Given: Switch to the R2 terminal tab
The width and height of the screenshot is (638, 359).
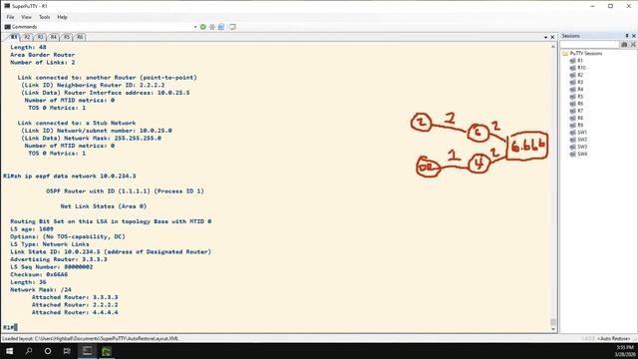Looking at the screenshot, I should [27, 37].
